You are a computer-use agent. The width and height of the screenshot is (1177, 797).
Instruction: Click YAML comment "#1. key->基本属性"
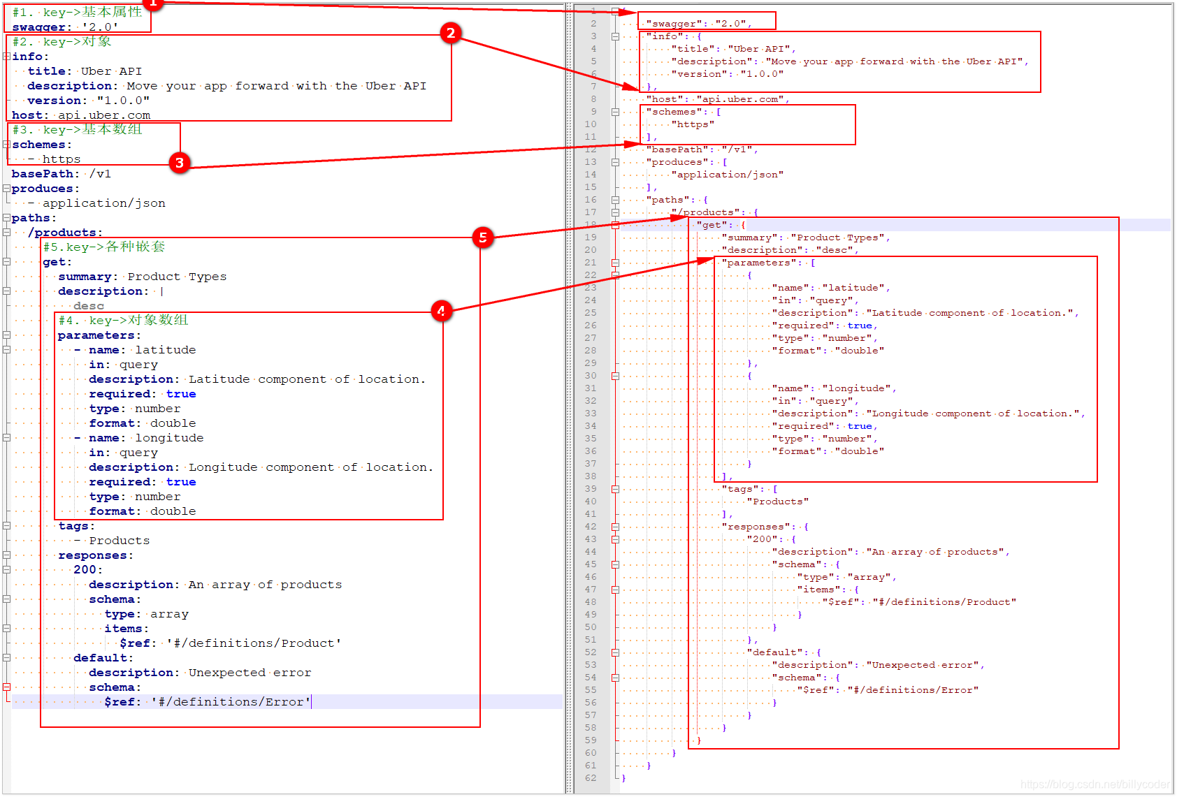(x=77, y=12)
